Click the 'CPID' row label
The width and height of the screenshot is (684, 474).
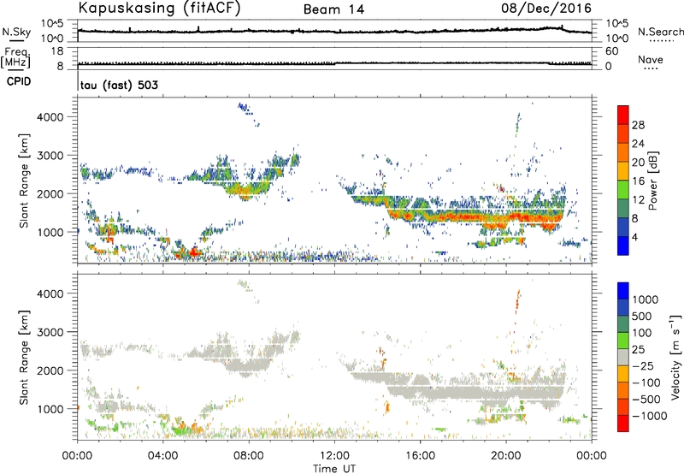point(19,81)
